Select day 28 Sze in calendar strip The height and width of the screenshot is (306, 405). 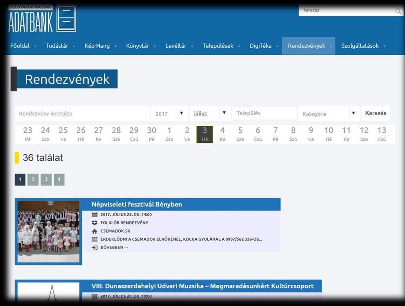pos(116,134)
